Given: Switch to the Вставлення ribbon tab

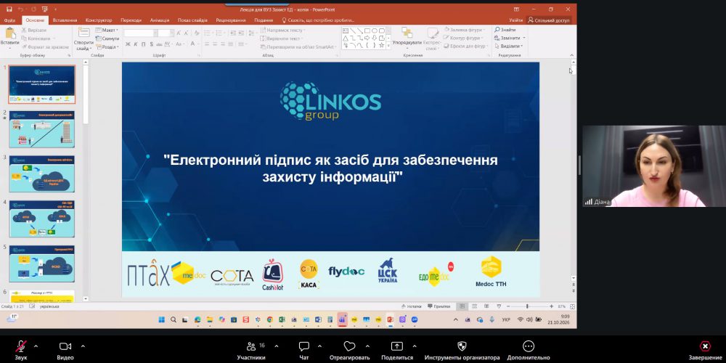Looking at the screenshot, I should click(65, 20).
